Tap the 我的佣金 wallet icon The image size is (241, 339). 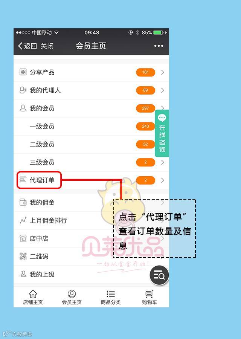[x=23, y=202]
